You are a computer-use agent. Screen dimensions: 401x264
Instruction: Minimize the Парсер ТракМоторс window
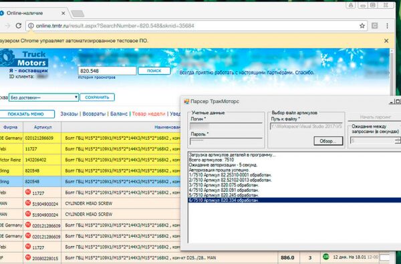[391, 102]
